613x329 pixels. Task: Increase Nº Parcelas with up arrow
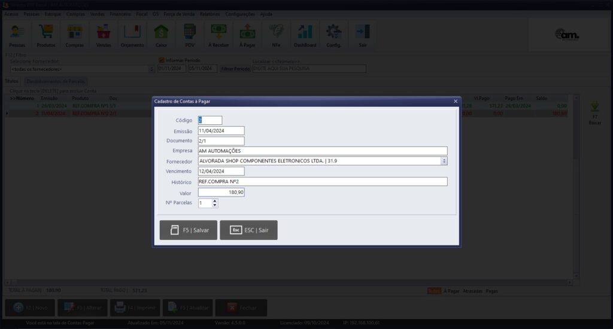tap(215, 201)
